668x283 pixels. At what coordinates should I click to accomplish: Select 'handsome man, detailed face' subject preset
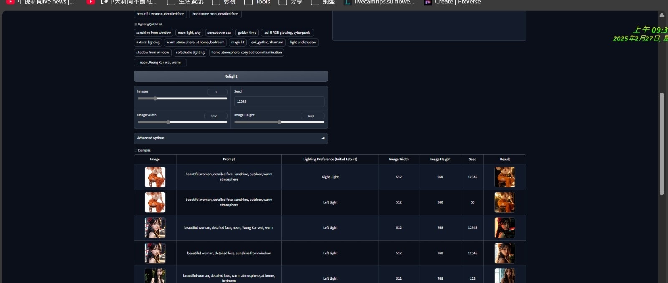(215, 14)
